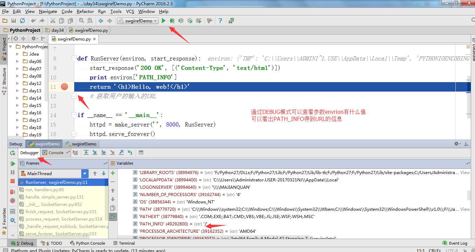This screenshot has height=252, width=475.
Task: Expand the day16 folder node
Action: 18,113
